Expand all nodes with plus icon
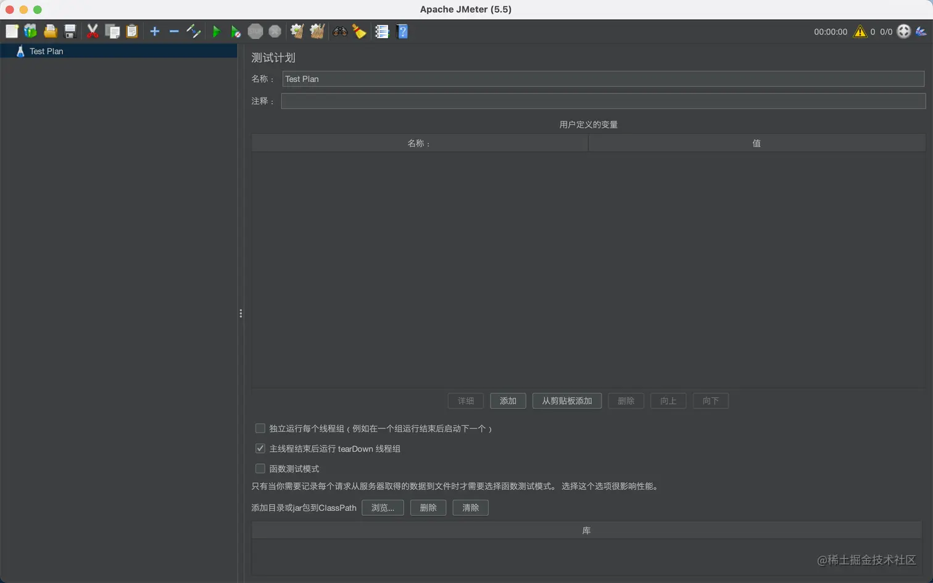The image size is (933, 583). point(155,31)
